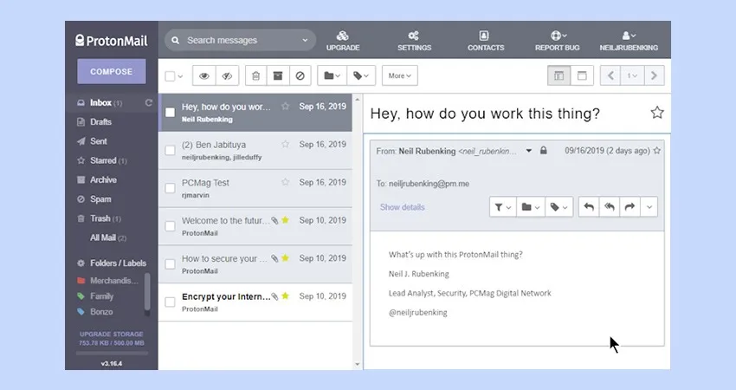
Task: Click the Upgrade Storage link
Action: 111,334
